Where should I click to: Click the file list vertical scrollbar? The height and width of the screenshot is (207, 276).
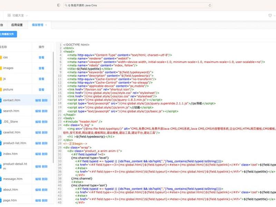(x=53, y=107)
